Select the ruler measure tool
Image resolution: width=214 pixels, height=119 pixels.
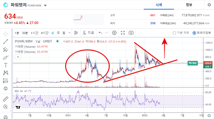click(x=6, y=99)
